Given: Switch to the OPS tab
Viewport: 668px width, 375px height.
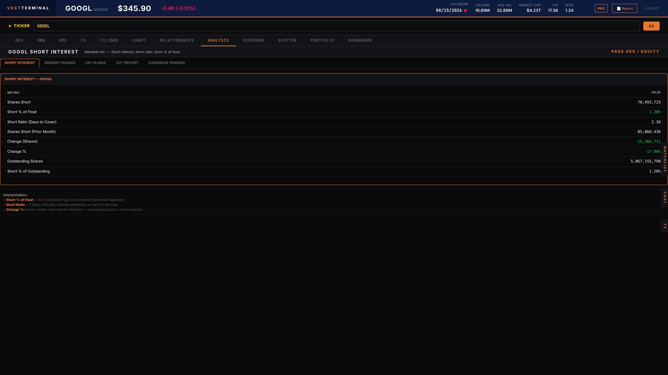Looking at the screenshot, I should [63, 41].
